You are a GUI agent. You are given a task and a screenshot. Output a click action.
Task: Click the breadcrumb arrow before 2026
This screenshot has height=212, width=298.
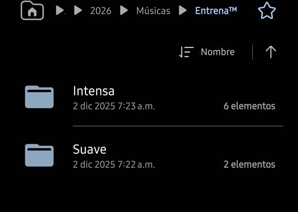[x=78, y=11]
